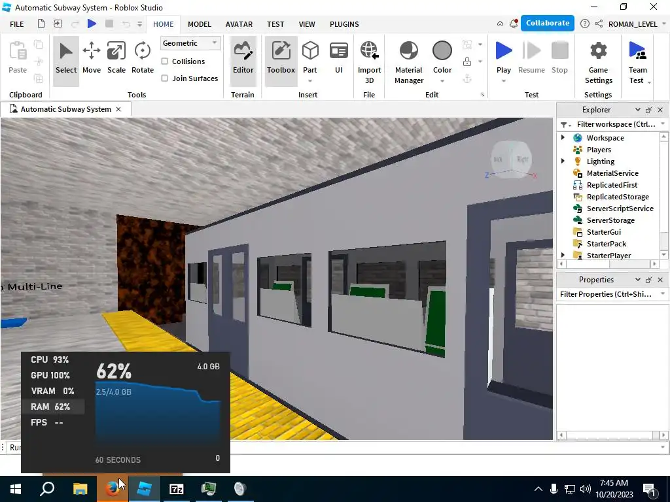Click the share icon beside username

point(599,24)
